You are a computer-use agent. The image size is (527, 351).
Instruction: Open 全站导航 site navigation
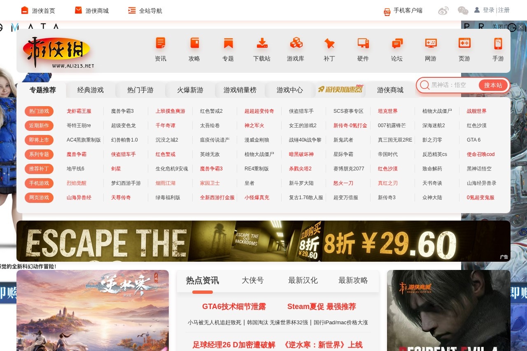[145, 11]
